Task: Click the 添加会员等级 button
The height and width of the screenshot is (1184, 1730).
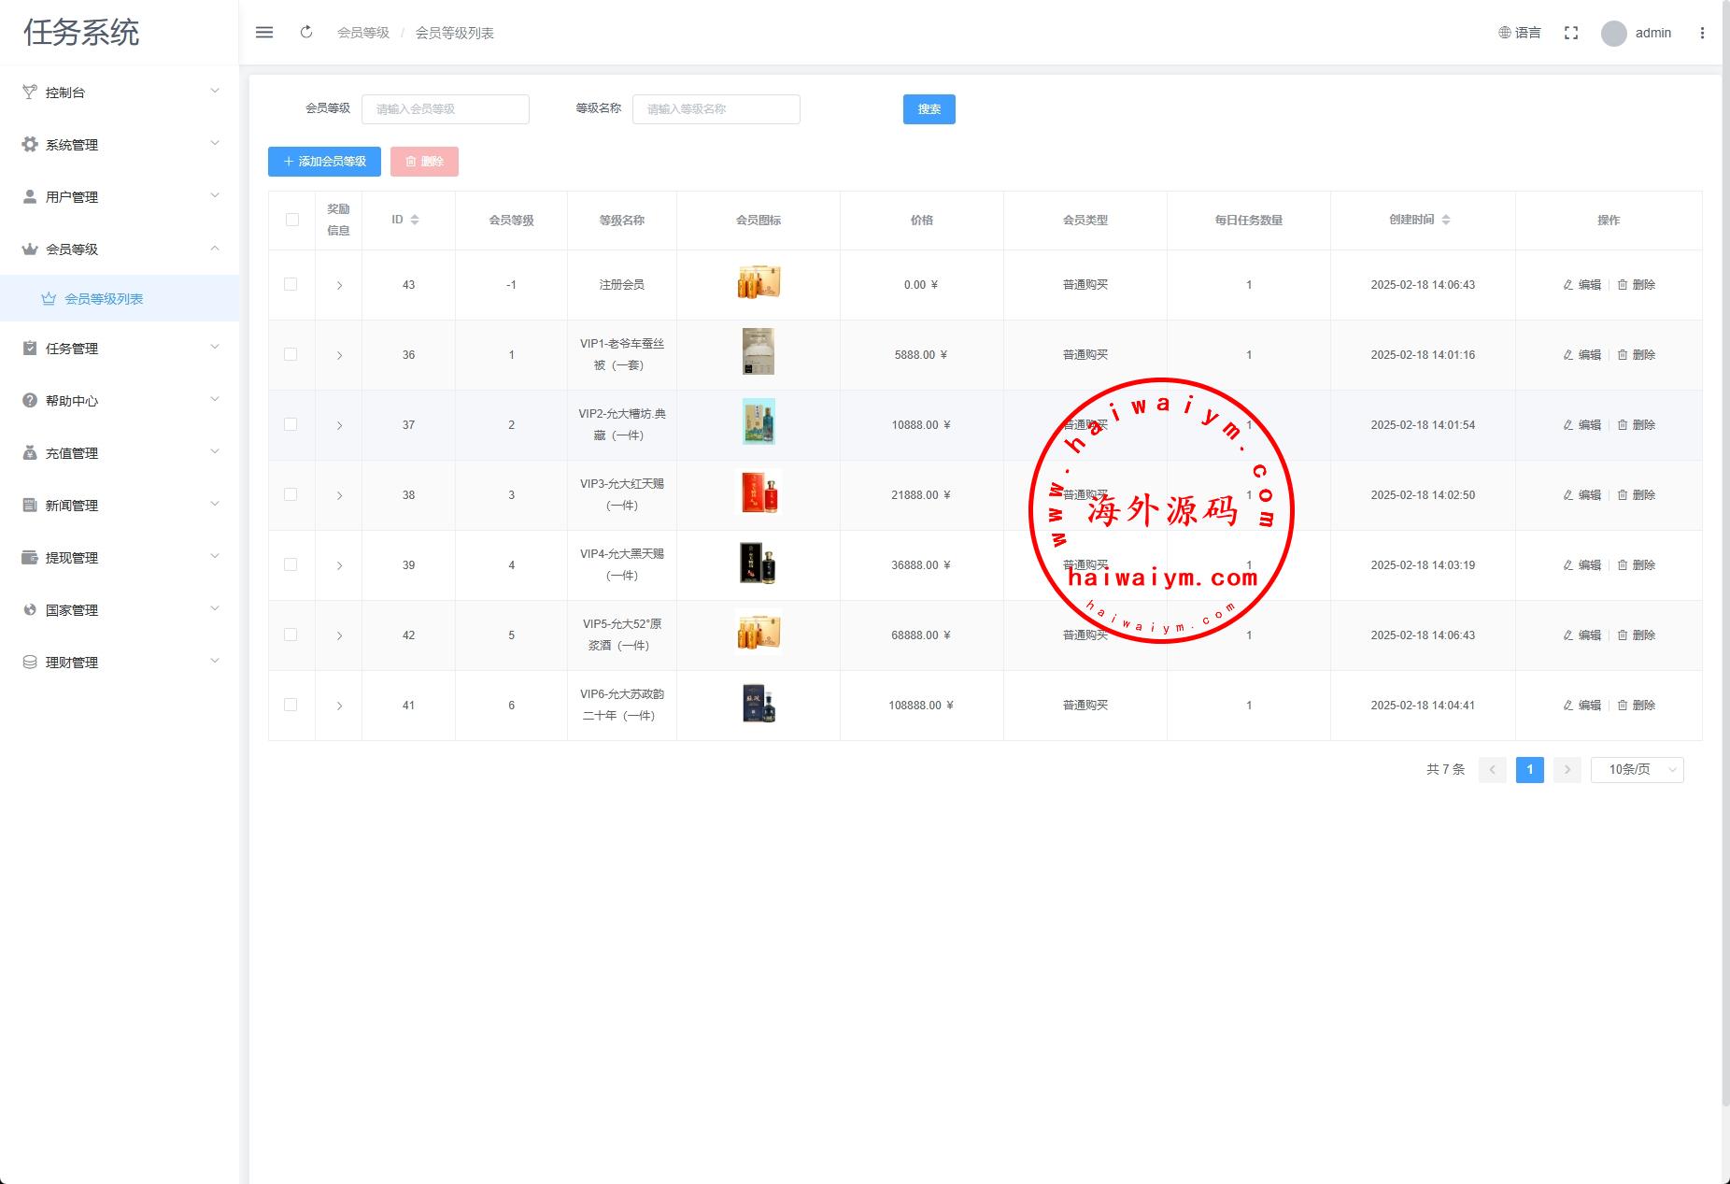Action: coord(324,162)
